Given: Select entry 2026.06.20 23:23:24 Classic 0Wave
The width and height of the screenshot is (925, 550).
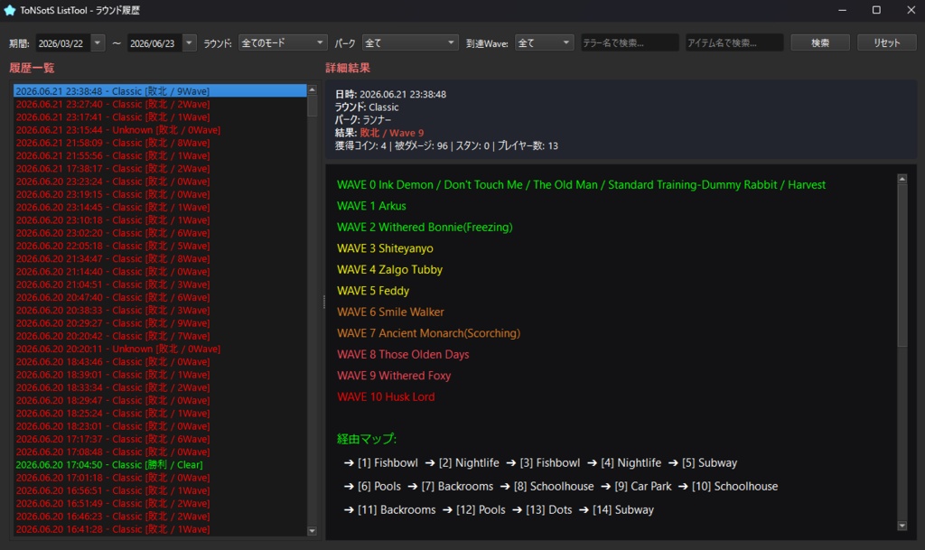Looking at the screenshot, I should pyautogui.click(x=160, y=182).
